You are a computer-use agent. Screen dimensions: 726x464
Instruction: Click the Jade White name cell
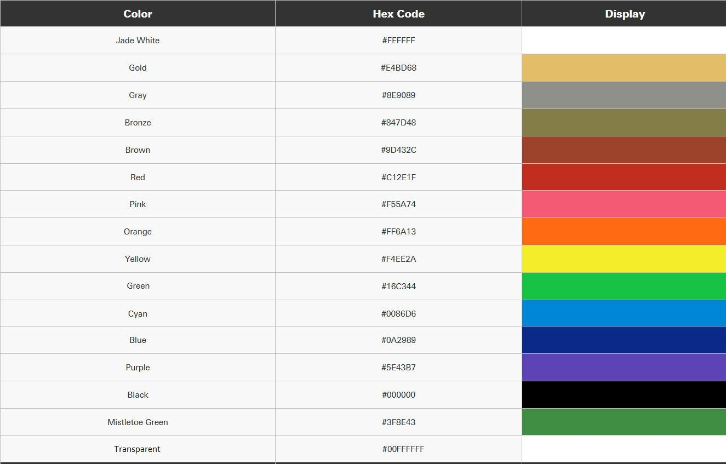coord(138,41)
